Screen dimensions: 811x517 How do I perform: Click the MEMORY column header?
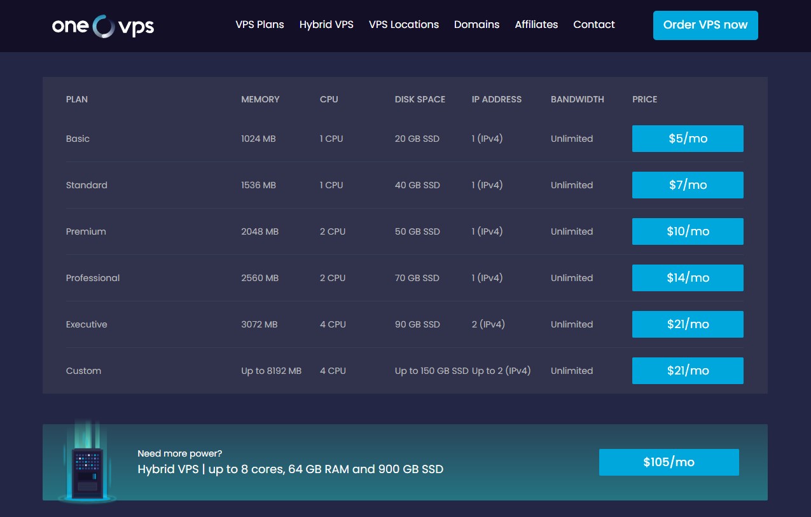tap(260, 99)
